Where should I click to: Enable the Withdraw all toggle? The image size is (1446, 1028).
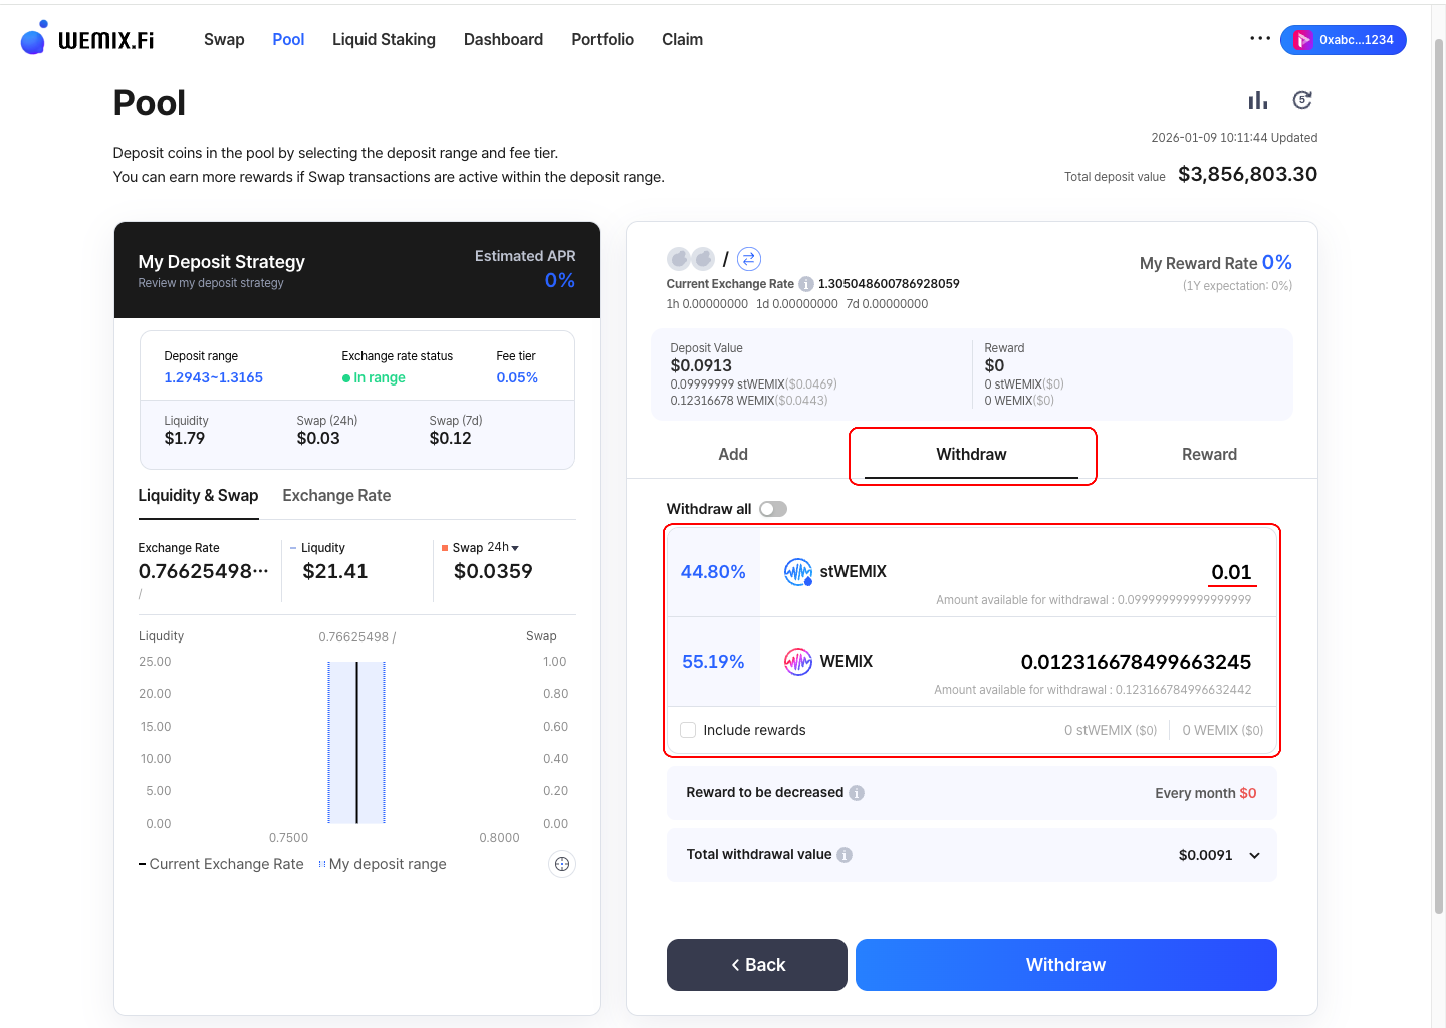(773, 509)
